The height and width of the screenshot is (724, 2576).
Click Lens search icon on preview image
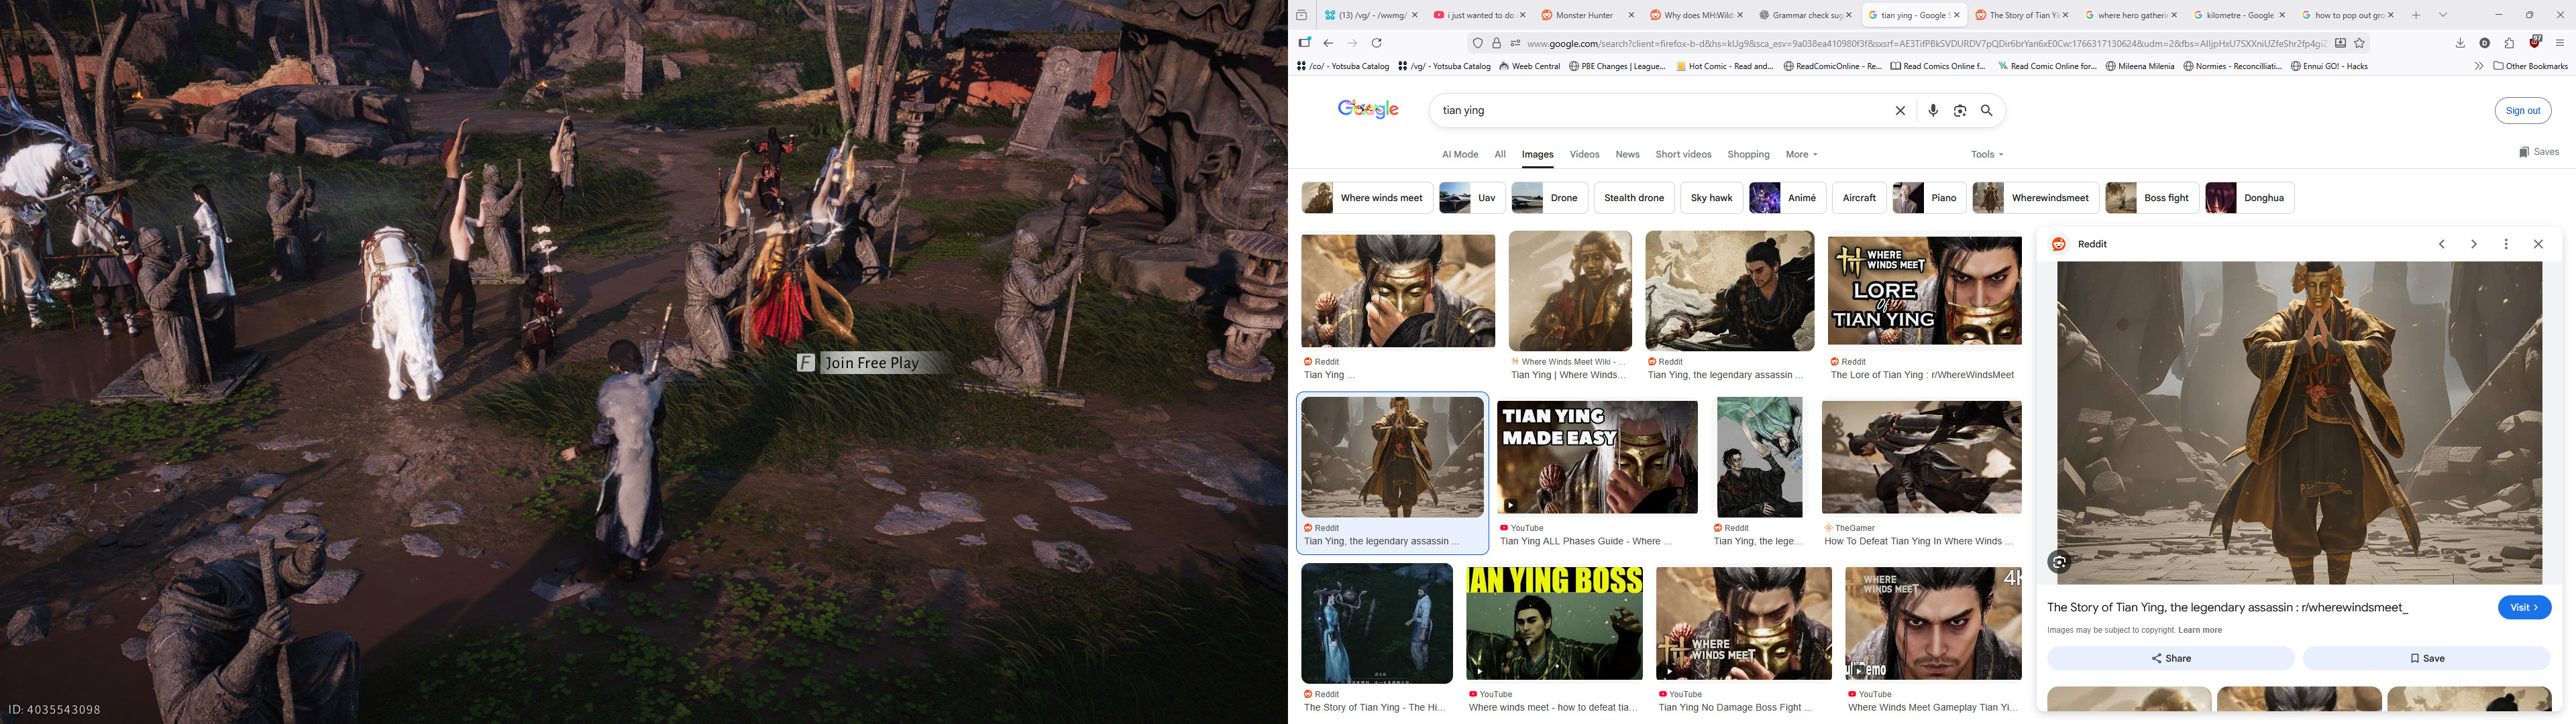click(2059, 562)
